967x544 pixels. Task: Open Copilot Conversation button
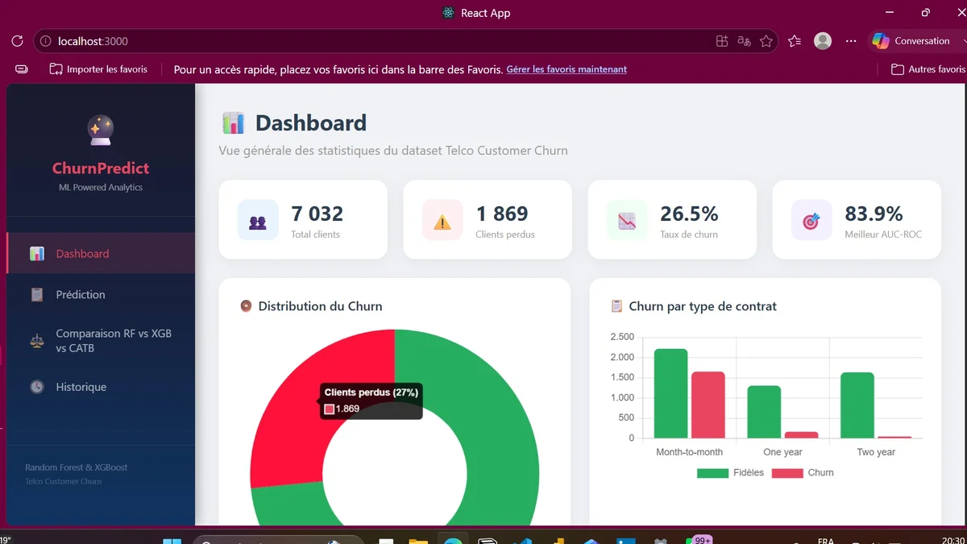pos(913,41)
